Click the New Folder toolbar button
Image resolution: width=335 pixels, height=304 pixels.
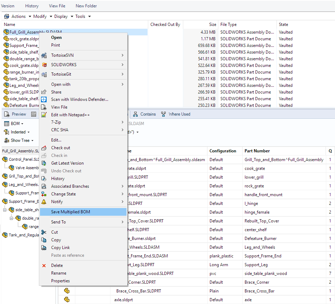point(86,6)
